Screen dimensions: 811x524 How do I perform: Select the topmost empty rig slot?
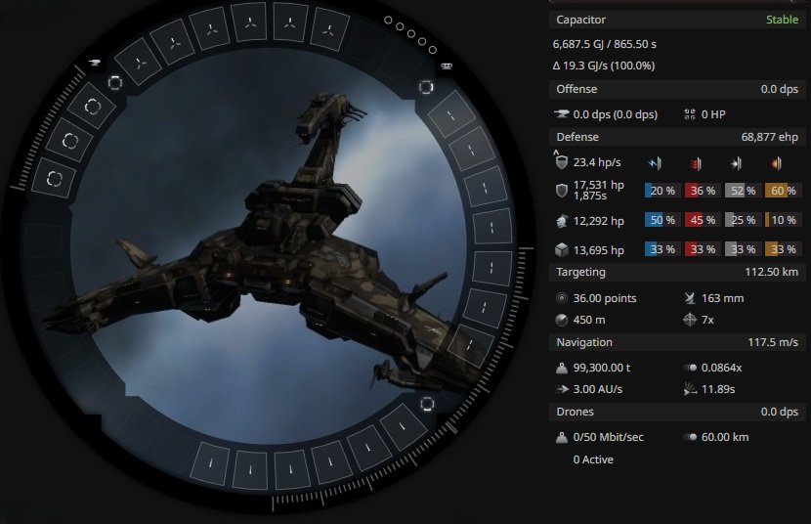(x=92, y=106)
